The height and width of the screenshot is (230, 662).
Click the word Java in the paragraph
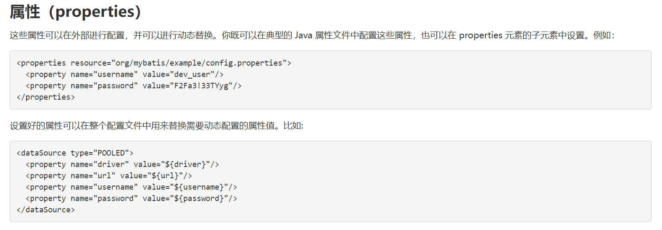pos(303,35)
